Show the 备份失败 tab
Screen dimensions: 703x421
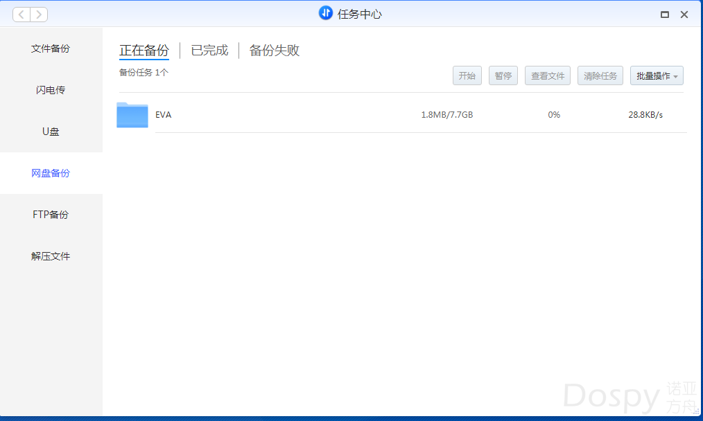(x=275, y=51)
